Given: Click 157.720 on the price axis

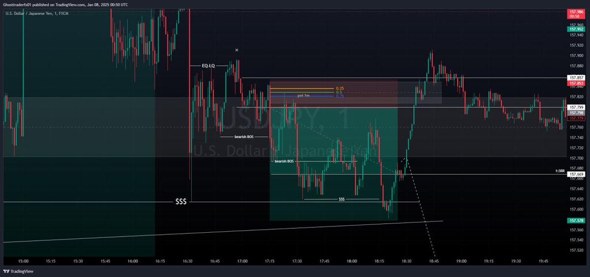Looking at the screenshot, I should (576, 148).
